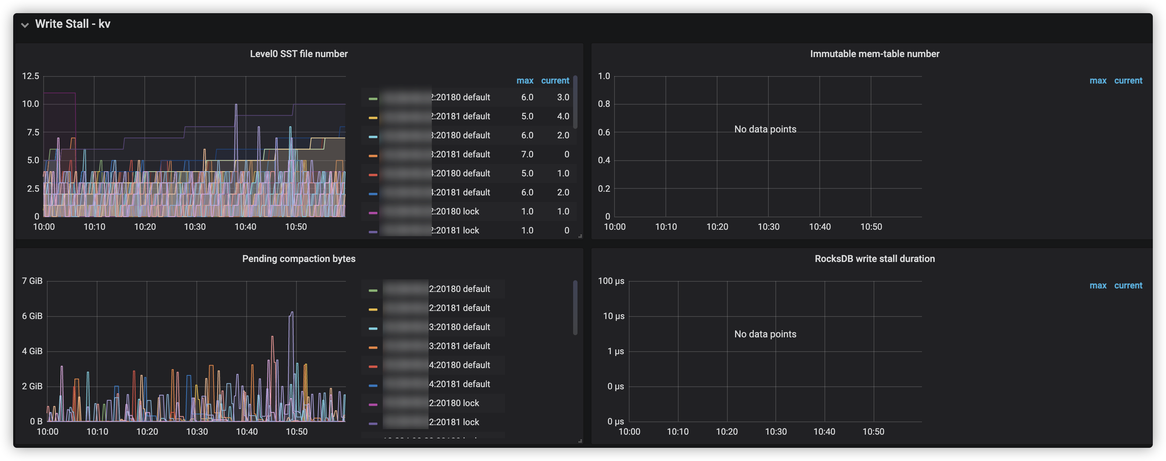Click the Level0 SST legend scrollbar
Image resolution: width=1166 pixels, height=461 pixels.
pyautogui.click(x=575, y=102)
